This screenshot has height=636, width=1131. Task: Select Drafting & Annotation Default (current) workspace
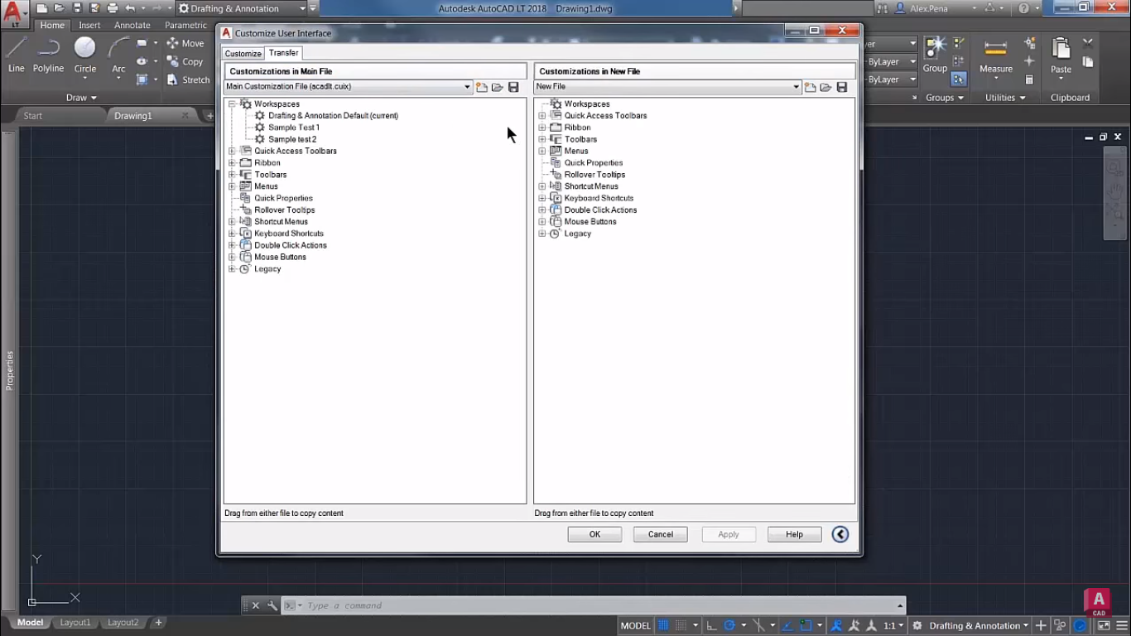(x=333, y=115)
